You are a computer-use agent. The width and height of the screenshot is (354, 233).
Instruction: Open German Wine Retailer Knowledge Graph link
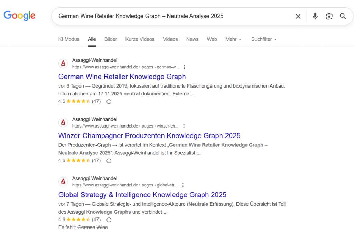pos(122,77)
